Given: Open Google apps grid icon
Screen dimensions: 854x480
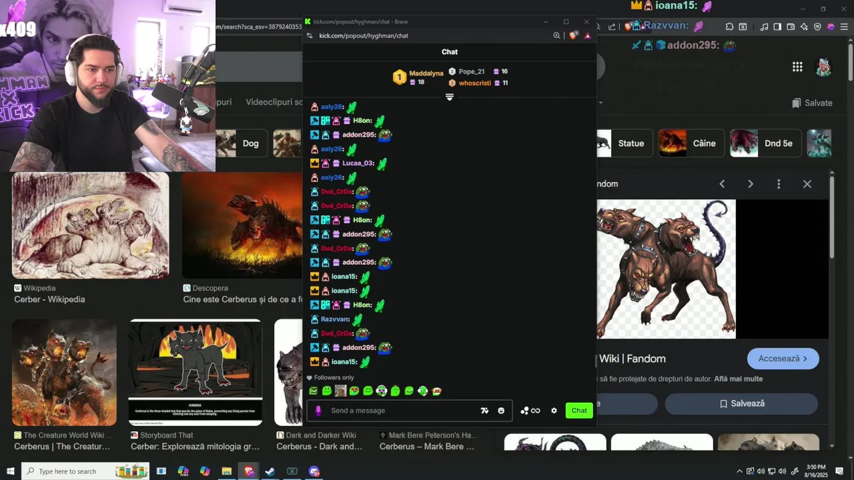Looking at the screenshot, I should tap(797, 67).
